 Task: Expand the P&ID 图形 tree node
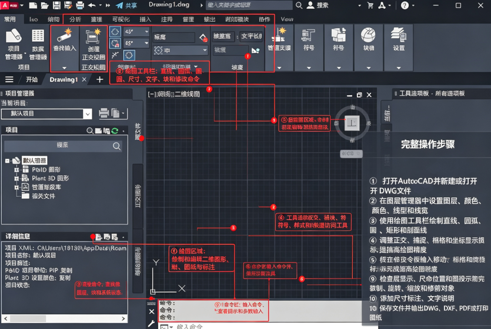point(16,170)
